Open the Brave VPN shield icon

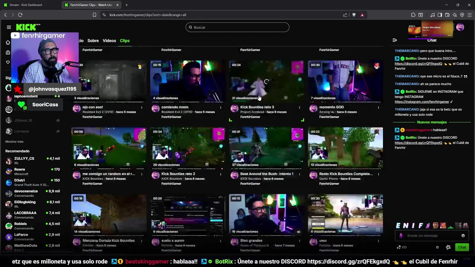click(x=462, y=15)
